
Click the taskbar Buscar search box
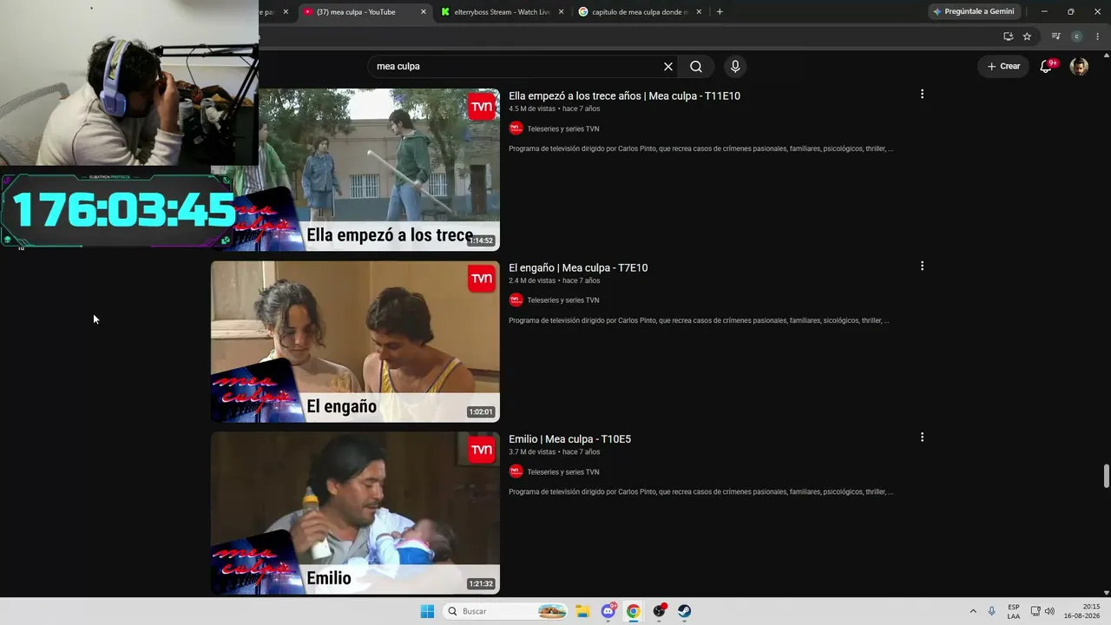click(x=506, y=611)
